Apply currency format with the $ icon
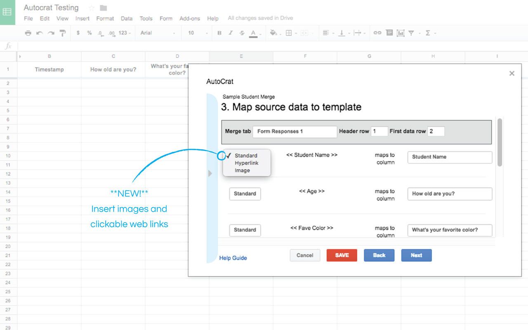Viewport: 528px width, 330px height. point(78,33)
